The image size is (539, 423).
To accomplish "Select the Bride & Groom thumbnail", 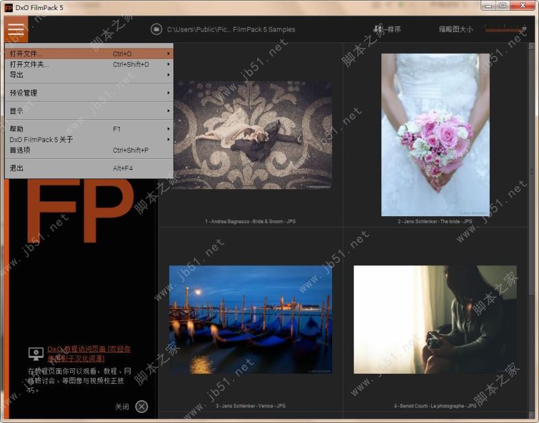I will (x=252, y=135).
